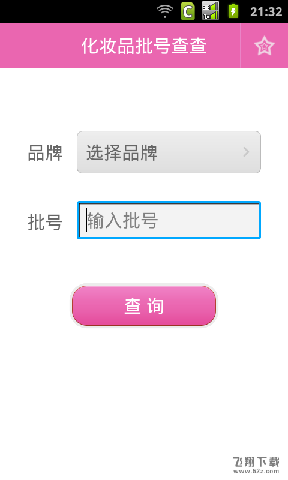The width and height of the screenshot is (288, 480).
Task: Tap the 3G signal strength icon
Action: pyautogui.click(x=211, y=6)
